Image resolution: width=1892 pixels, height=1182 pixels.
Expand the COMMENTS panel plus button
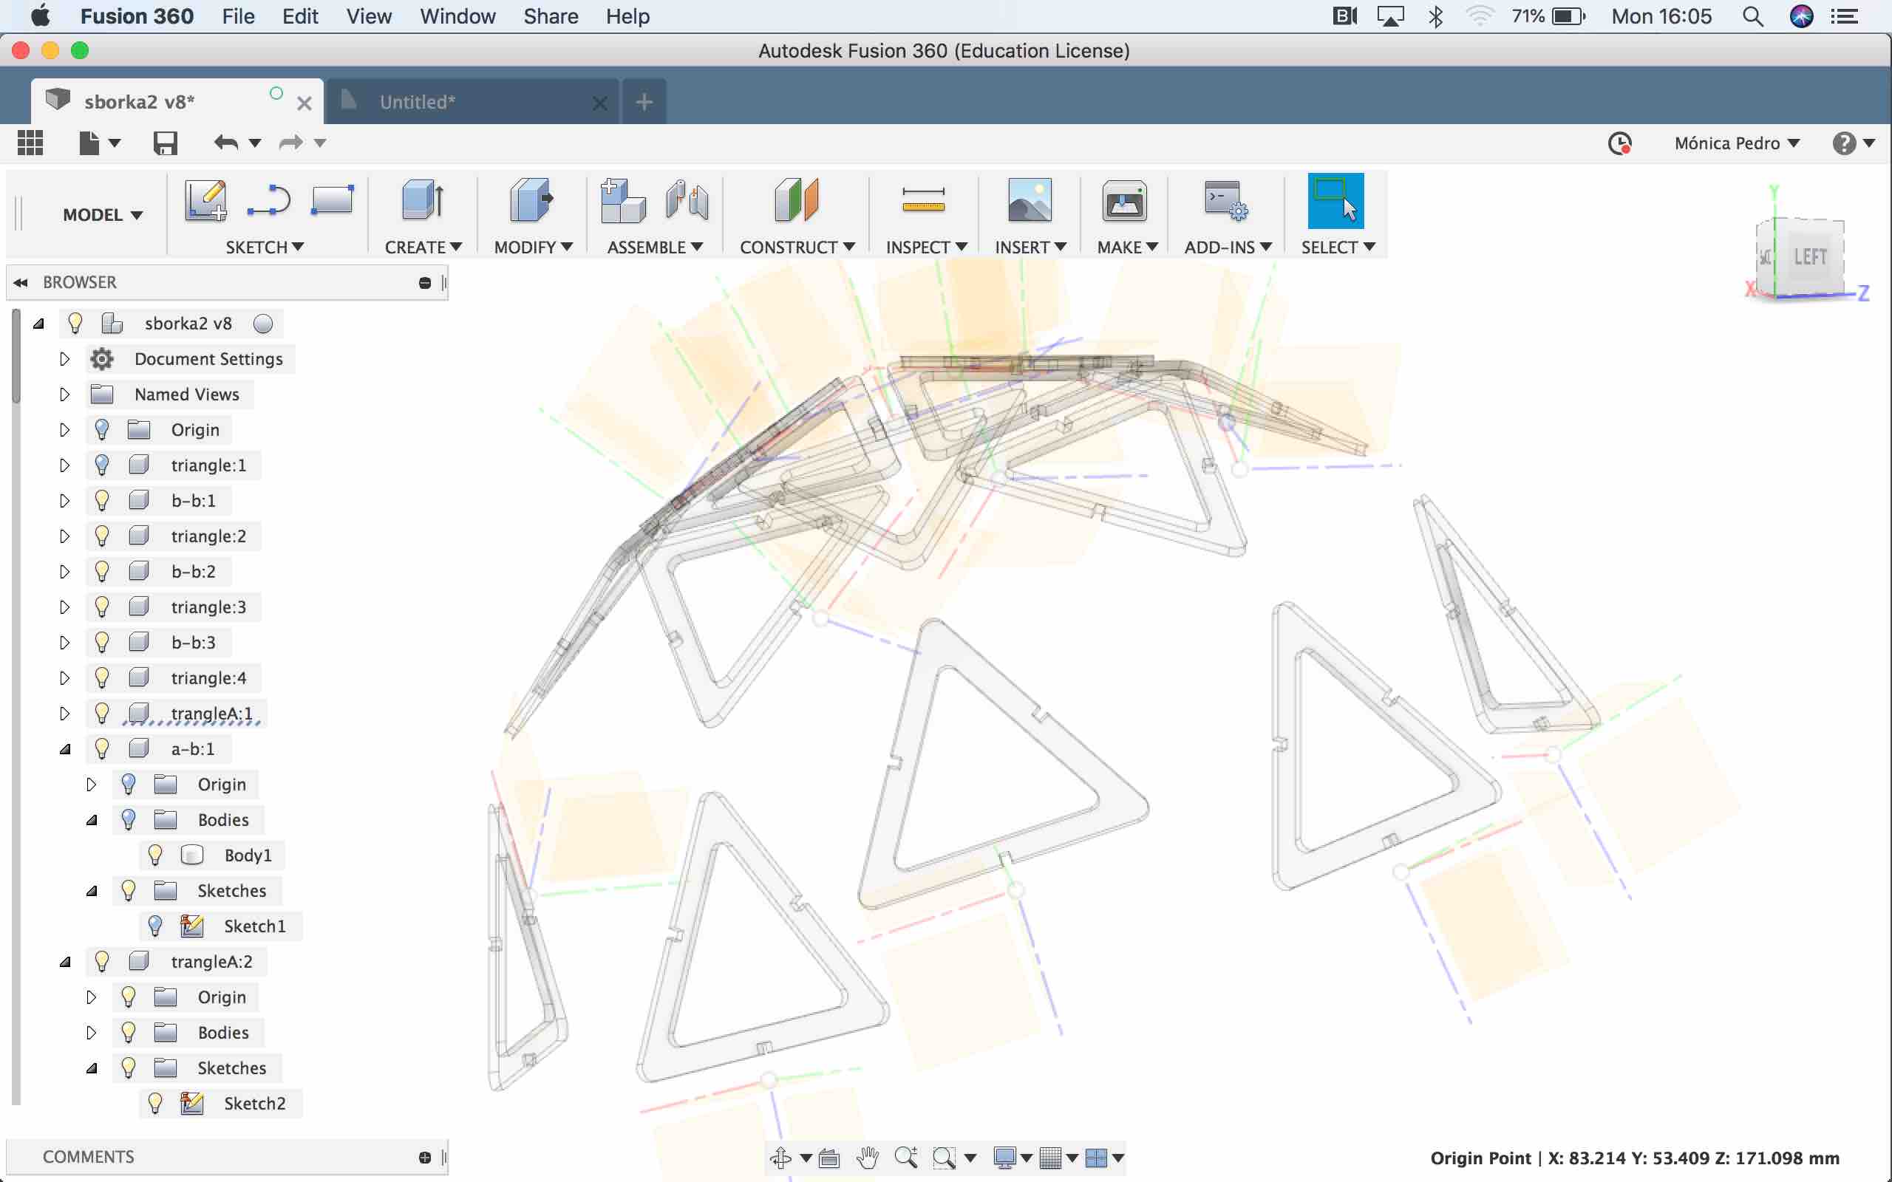[424, 1157]
